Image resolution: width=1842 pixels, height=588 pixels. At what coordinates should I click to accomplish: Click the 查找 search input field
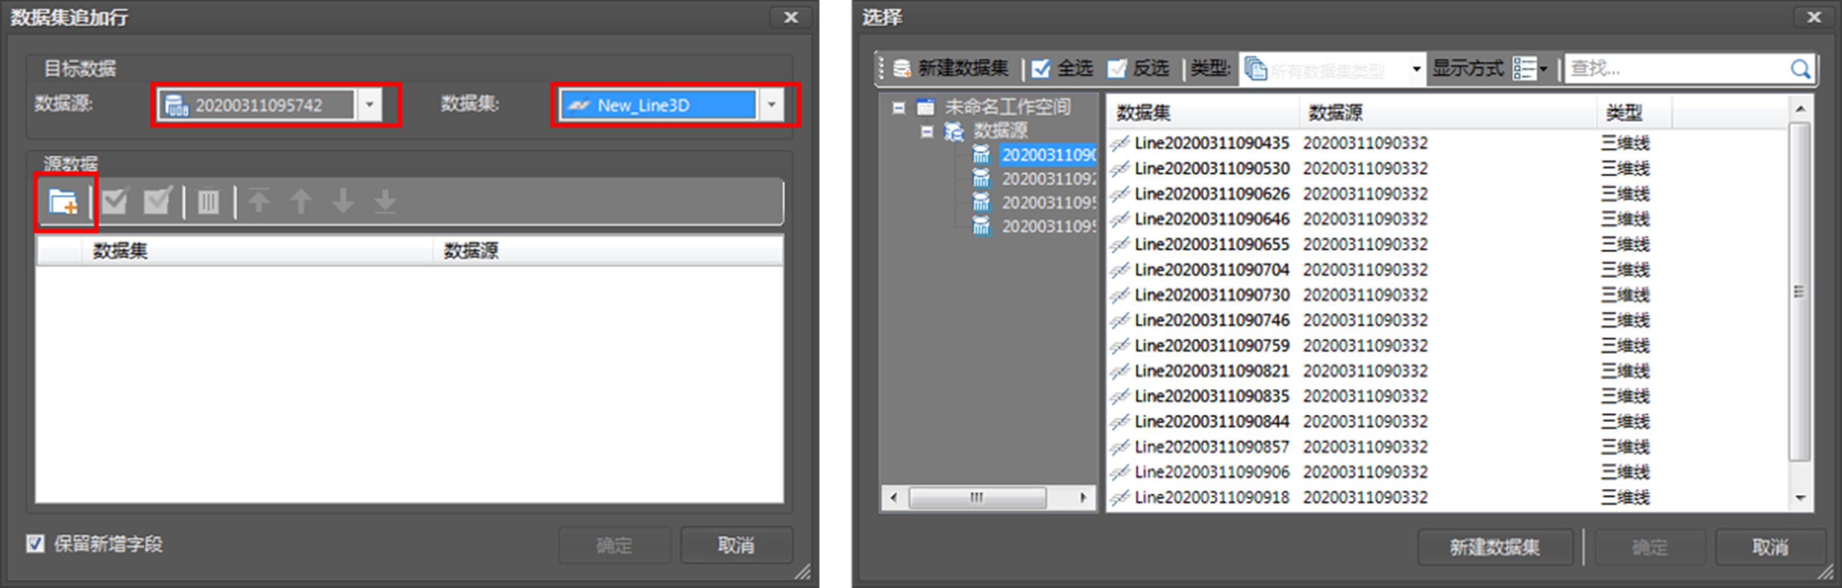tap(1673, 69)
